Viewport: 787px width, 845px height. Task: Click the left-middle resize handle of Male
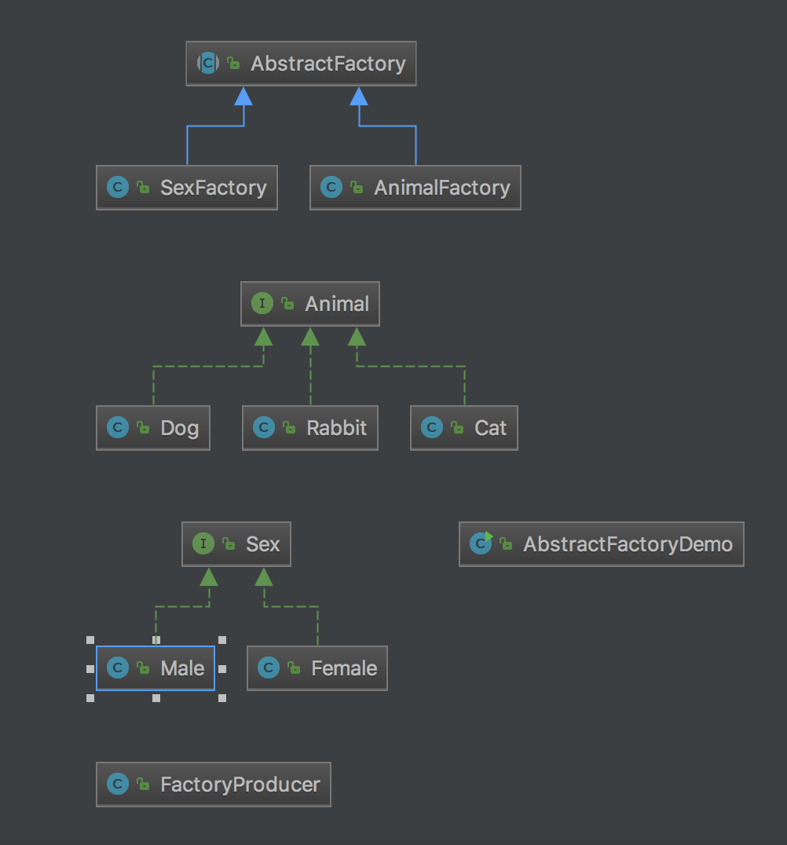[90, 669]
